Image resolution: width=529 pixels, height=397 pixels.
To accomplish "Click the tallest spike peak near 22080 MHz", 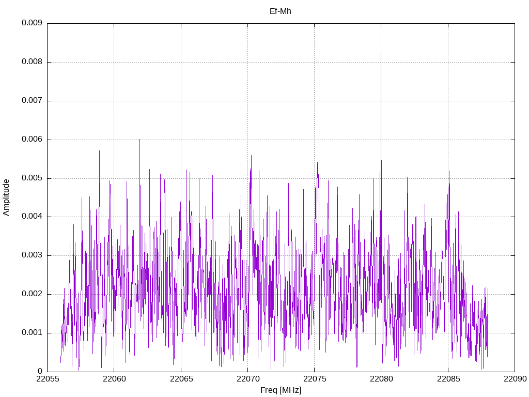I will point(381,54).
